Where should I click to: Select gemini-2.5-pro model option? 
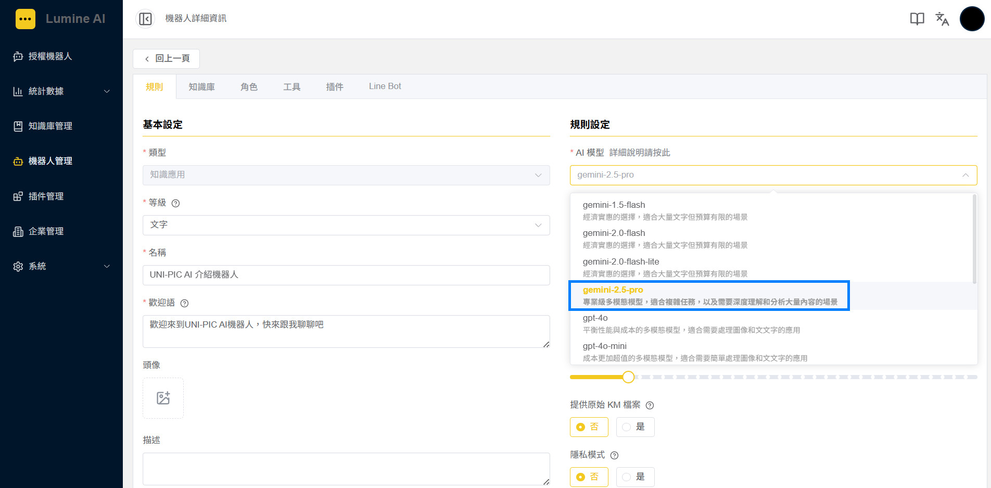pyautogui.click(x=771, y=295)
